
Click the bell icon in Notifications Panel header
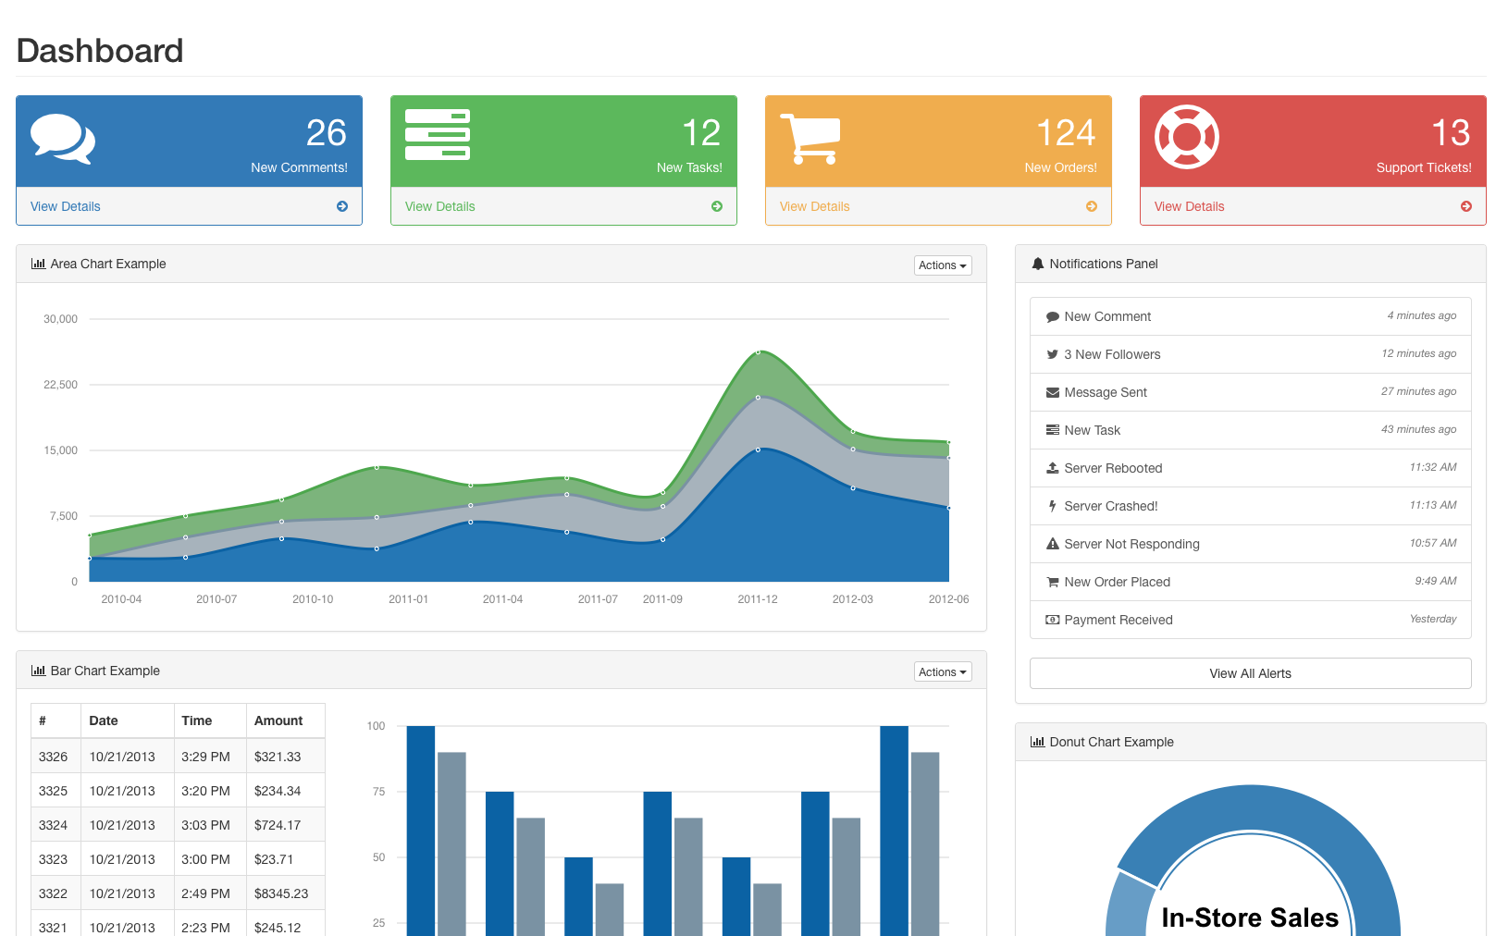click(x=1037, y=265)
